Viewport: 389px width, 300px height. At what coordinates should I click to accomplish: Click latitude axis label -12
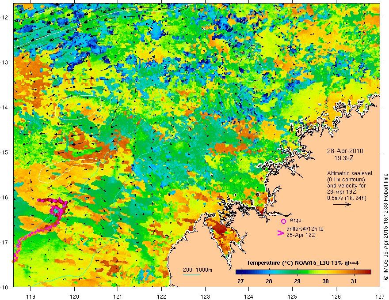point(5,17)
